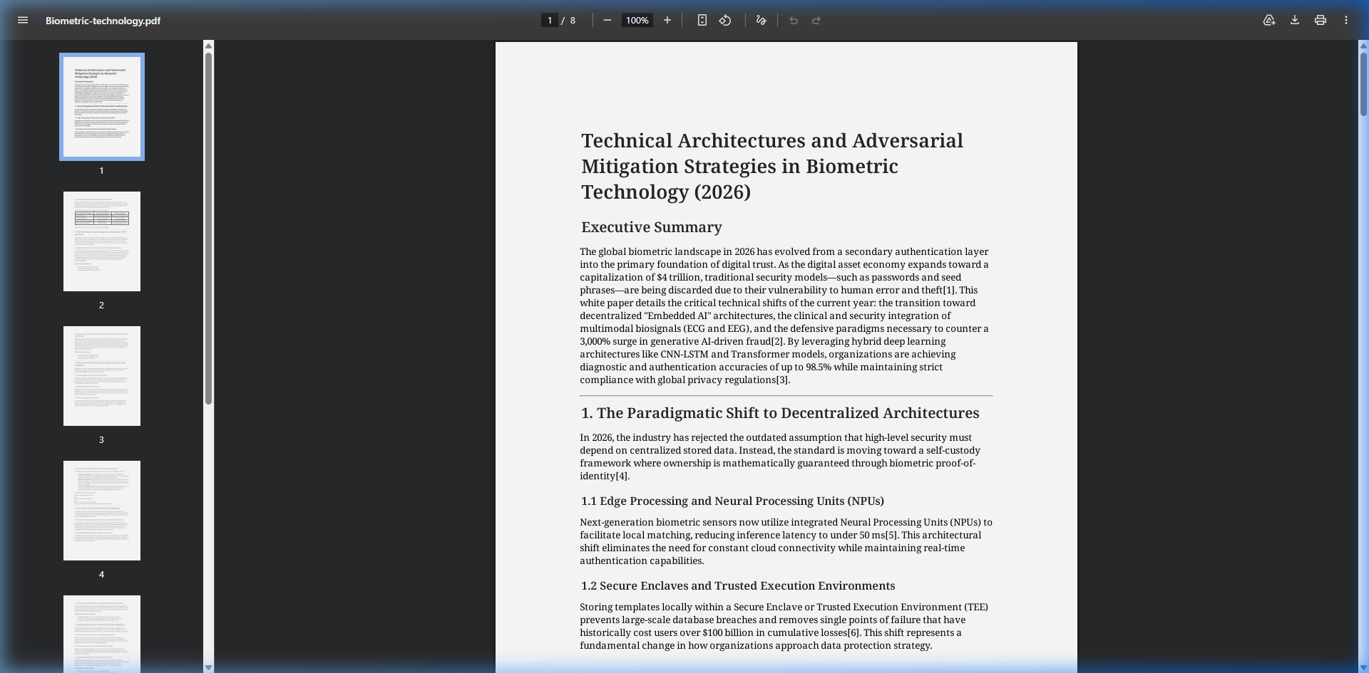The height and width of the screenshot is (673, 1369).
Task: Click the "Technical Architectures and Adversarial" title line
Action: (x=772, y=140)
